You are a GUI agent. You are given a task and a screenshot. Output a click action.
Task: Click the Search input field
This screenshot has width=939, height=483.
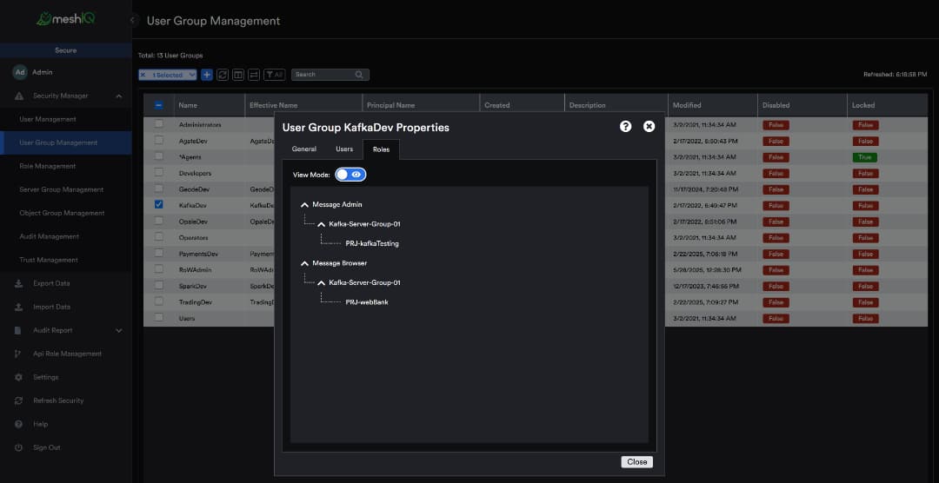click(323, 75)
